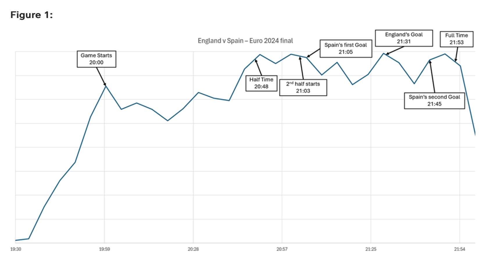
Task: Click the 20:28 x-axis tick label
Action: [193, 249]
